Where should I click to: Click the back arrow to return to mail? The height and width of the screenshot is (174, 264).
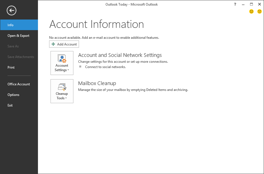pyautogui.click(x=12, y=11)
